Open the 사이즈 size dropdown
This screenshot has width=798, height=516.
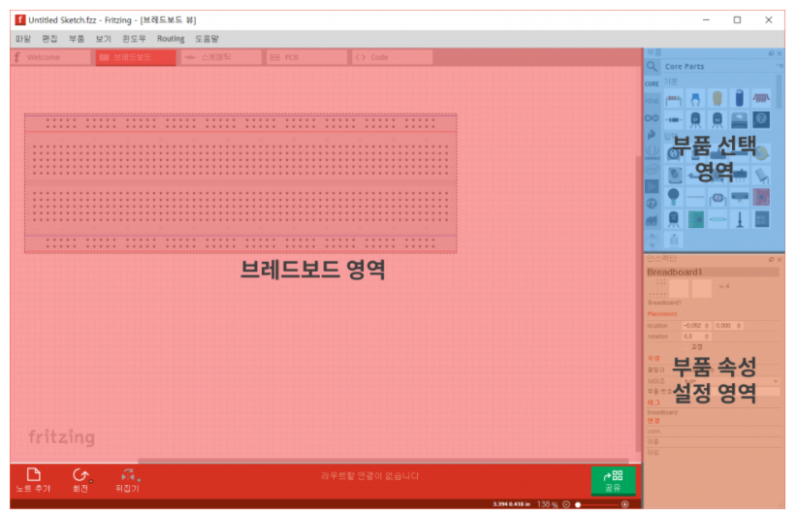(x=731, y=380)
